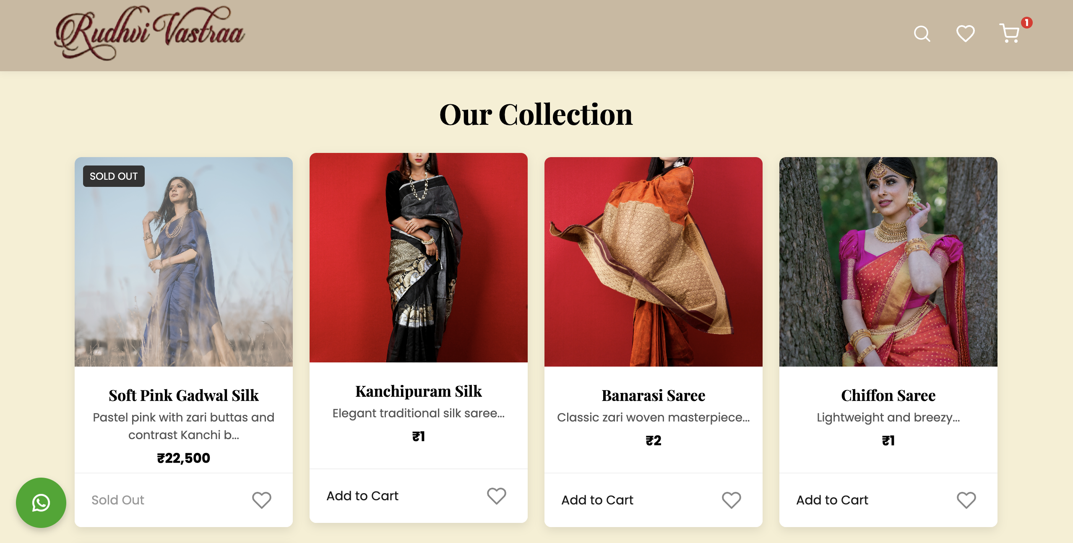Wishlist the Chiffon Saree using heart icon

click(x=966, y=500)
